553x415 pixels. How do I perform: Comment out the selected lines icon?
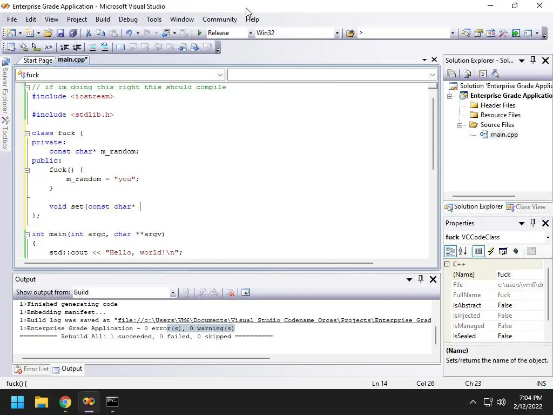coord(92,47)
